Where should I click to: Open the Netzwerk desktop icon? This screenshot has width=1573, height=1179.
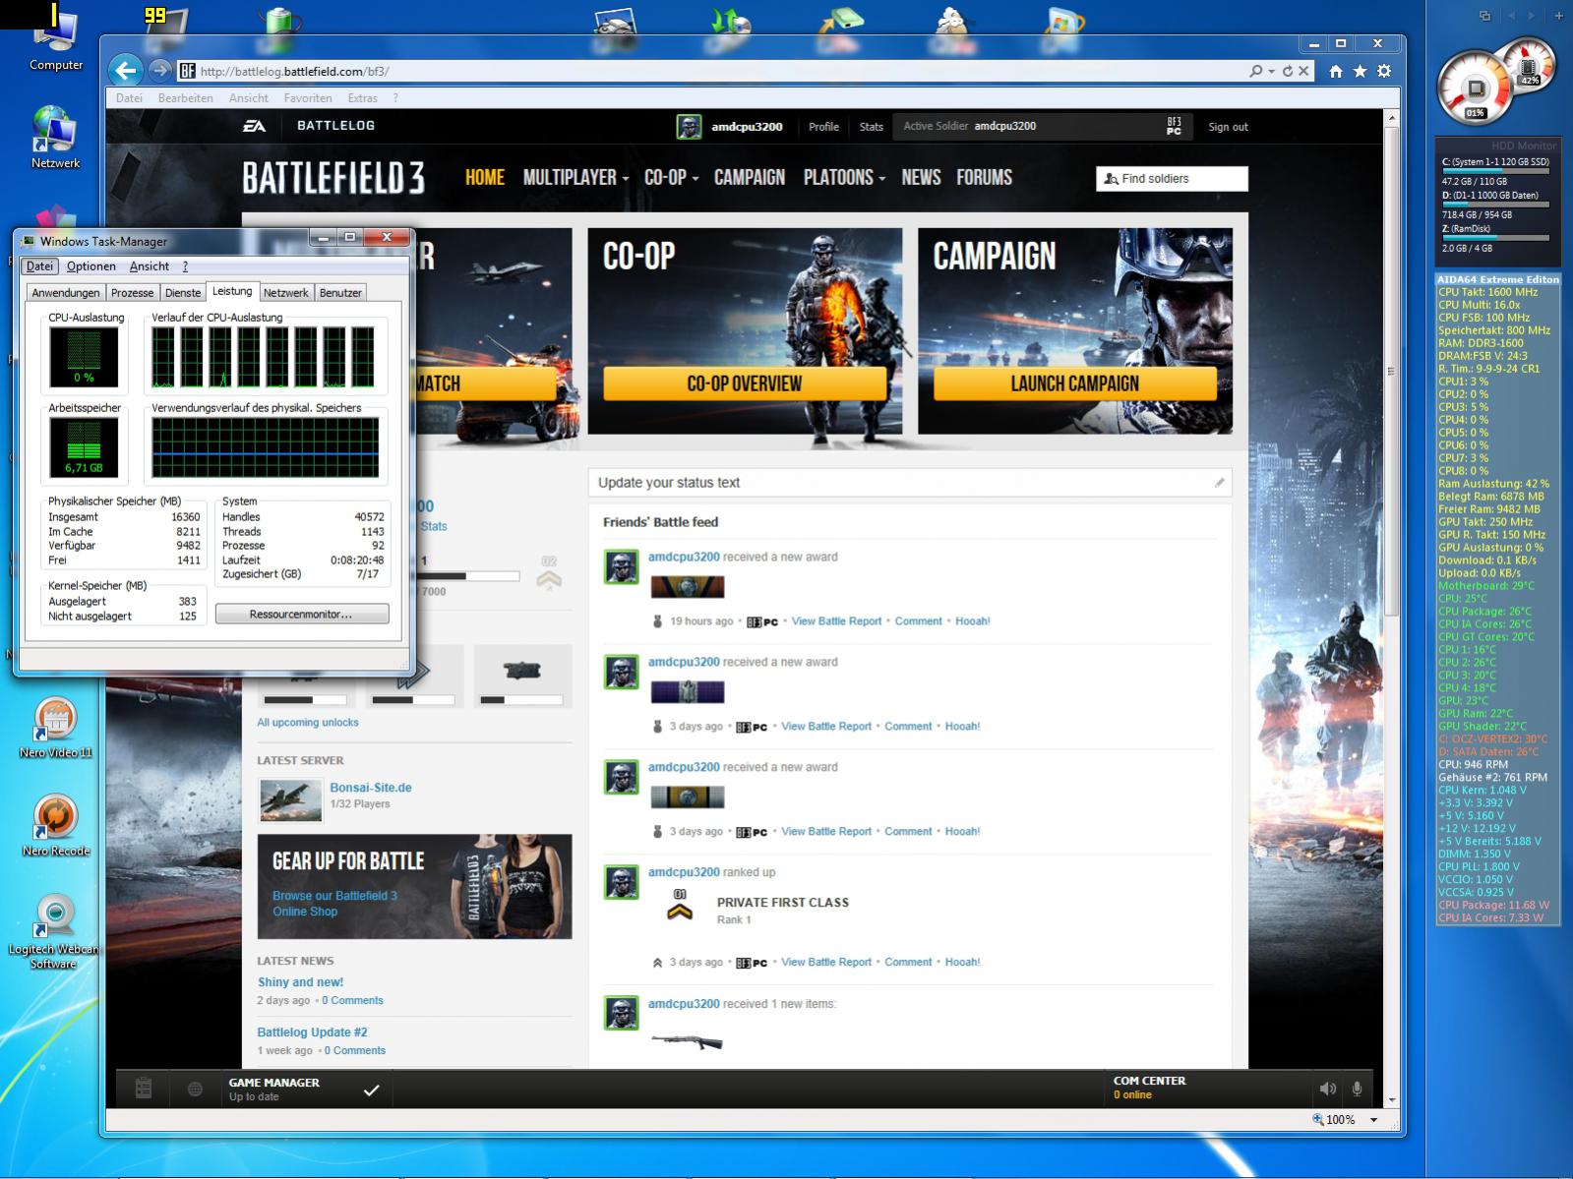tap(55, 138)
